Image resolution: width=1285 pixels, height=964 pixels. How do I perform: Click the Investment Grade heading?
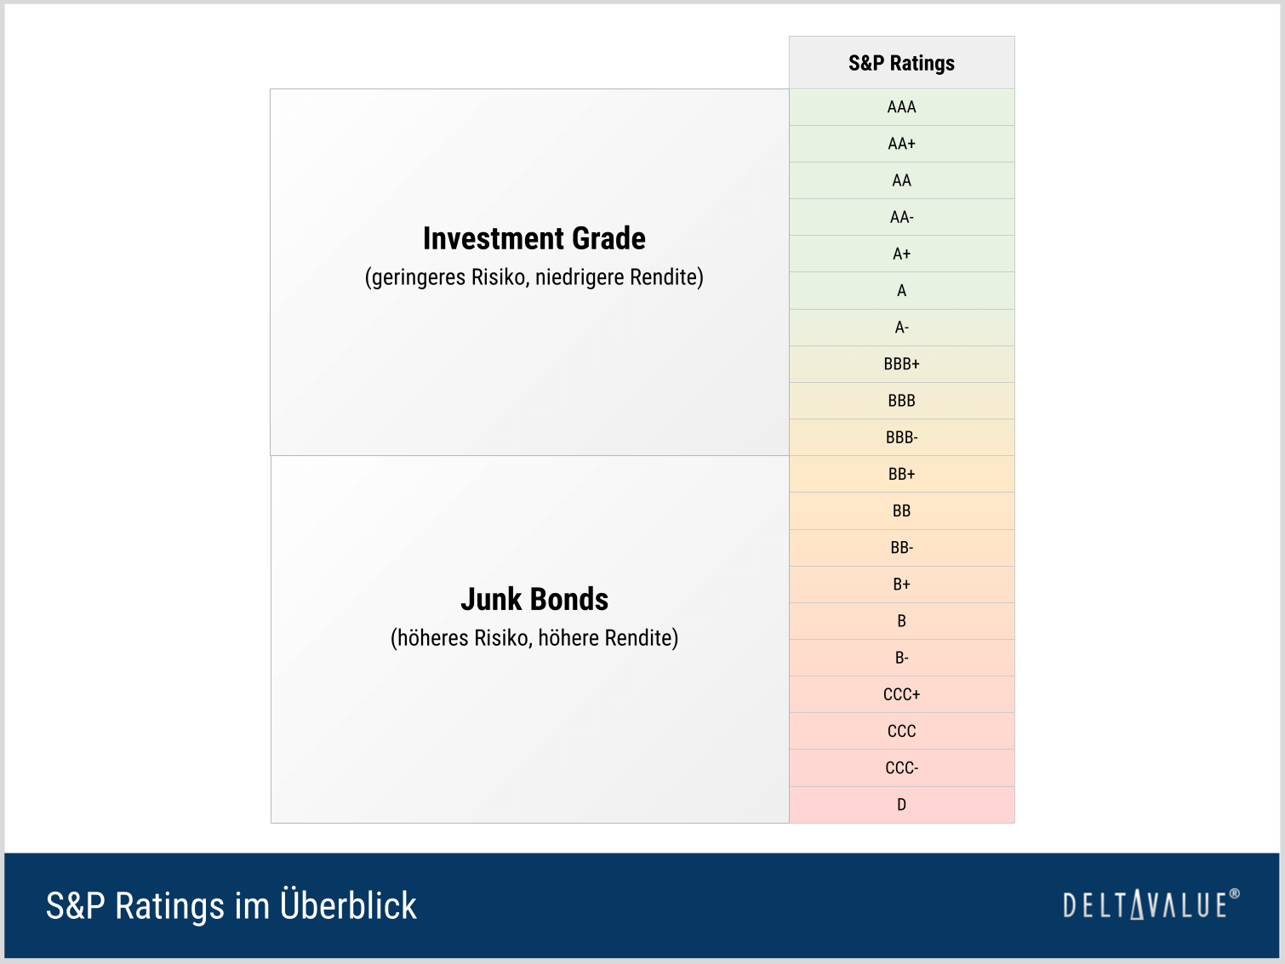pyautogui.click(x=534, y=238)
